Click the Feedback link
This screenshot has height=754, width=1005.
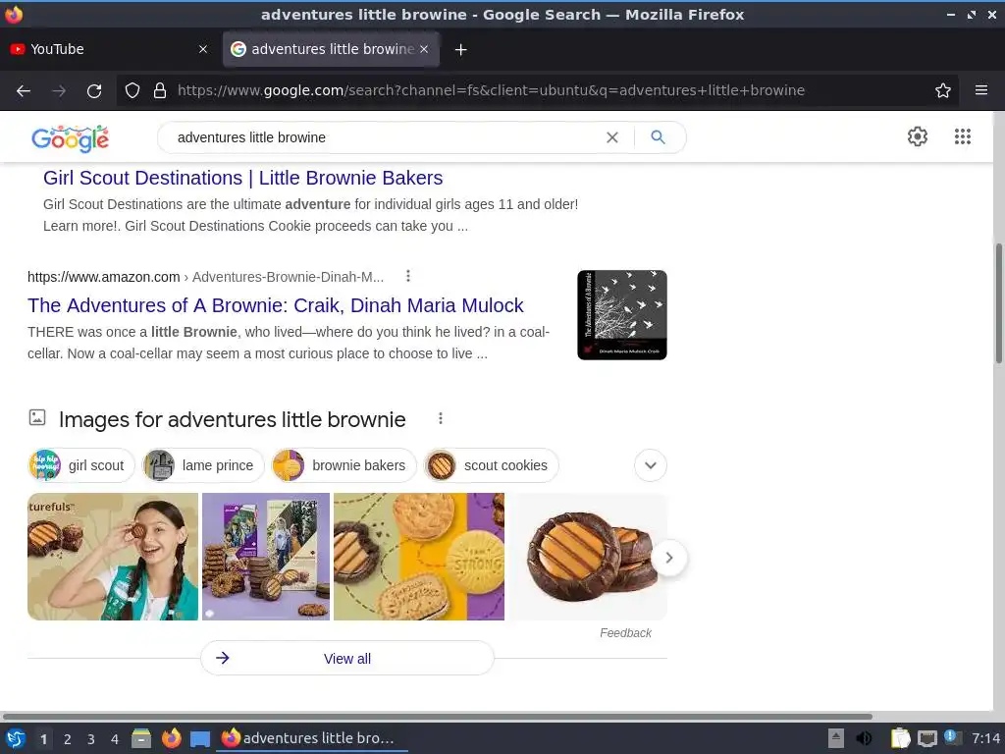[x=625, y=633]
